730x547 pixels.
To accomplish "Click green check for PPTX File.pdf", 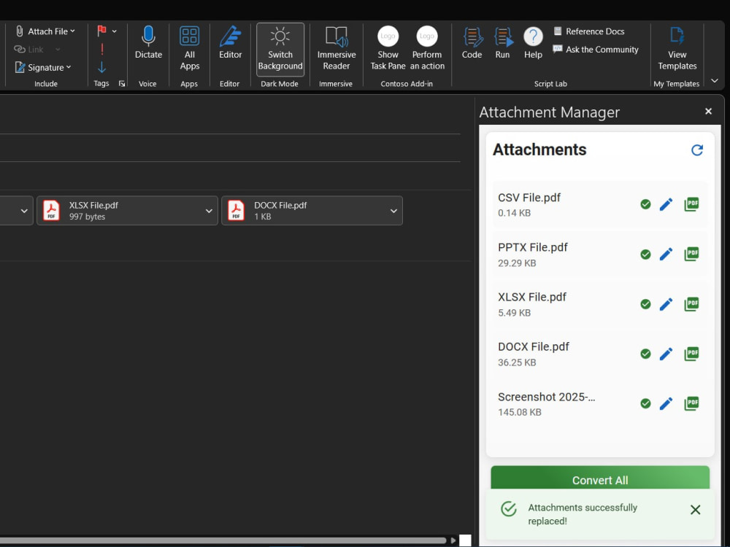I will pyautogui.click(x=645, y=254).
